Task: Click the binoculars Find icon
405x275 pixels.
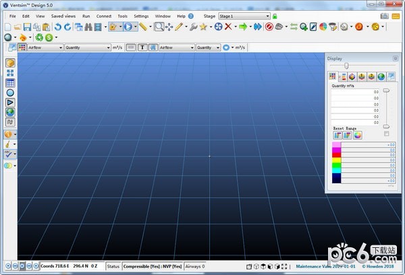Action: tap(88, 26)
